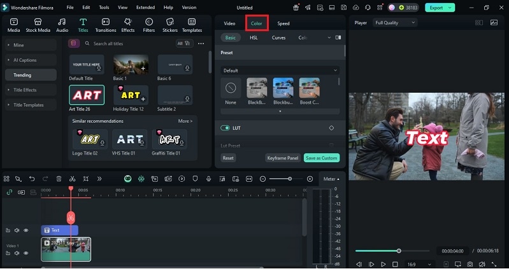
Task: Mute the Video 1 track
Action: click(17, 253)
